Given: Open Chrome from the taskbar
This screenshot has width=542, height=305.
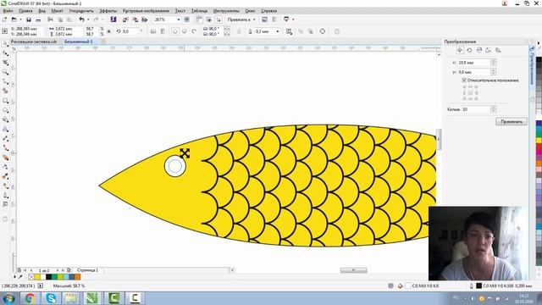Looking at the screenshot, I should click(30, 298).
